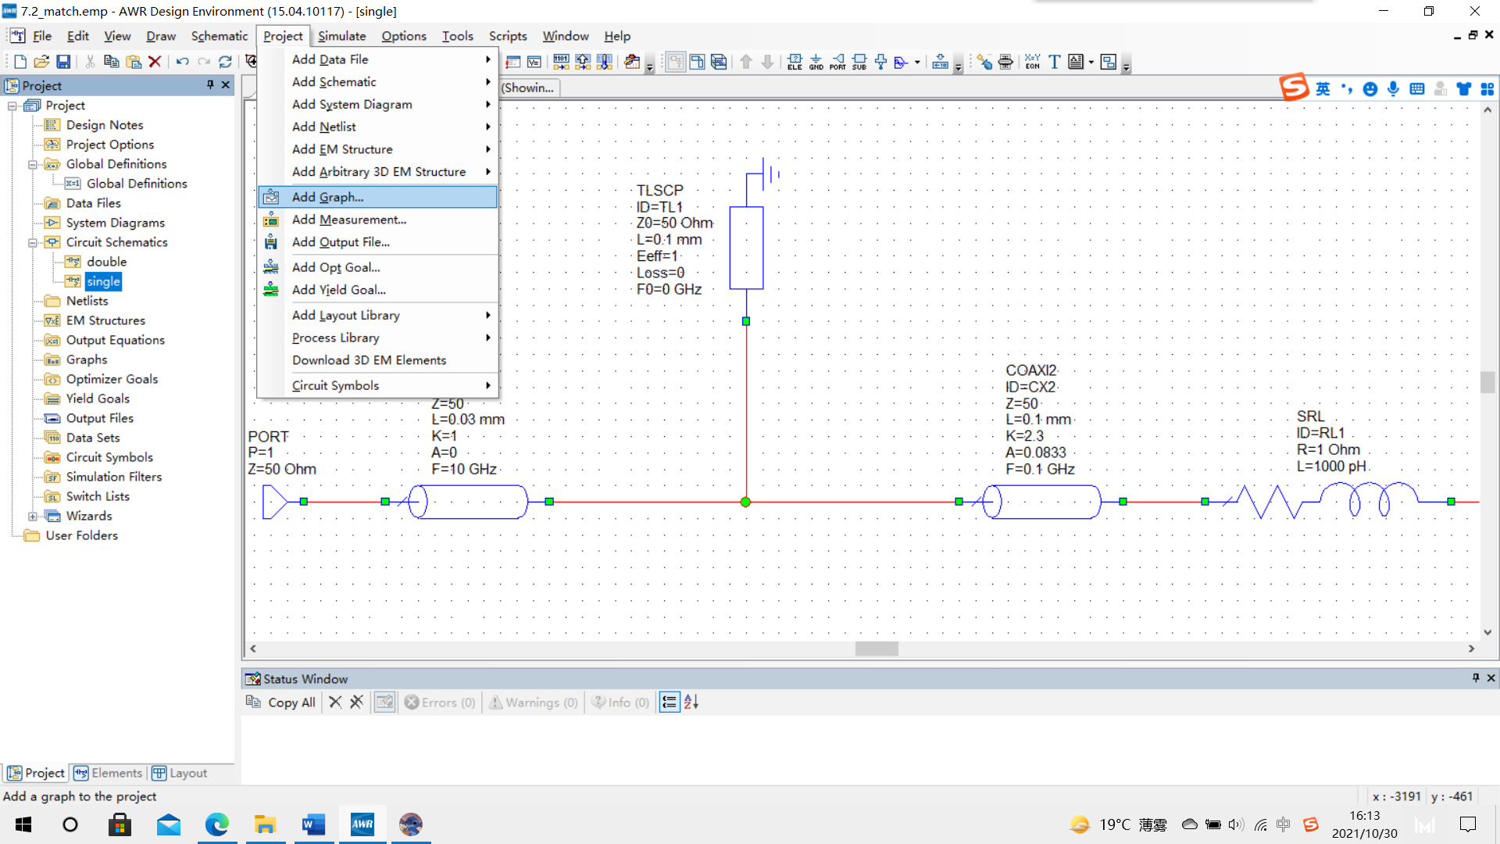Open the double schematic item

106,262
